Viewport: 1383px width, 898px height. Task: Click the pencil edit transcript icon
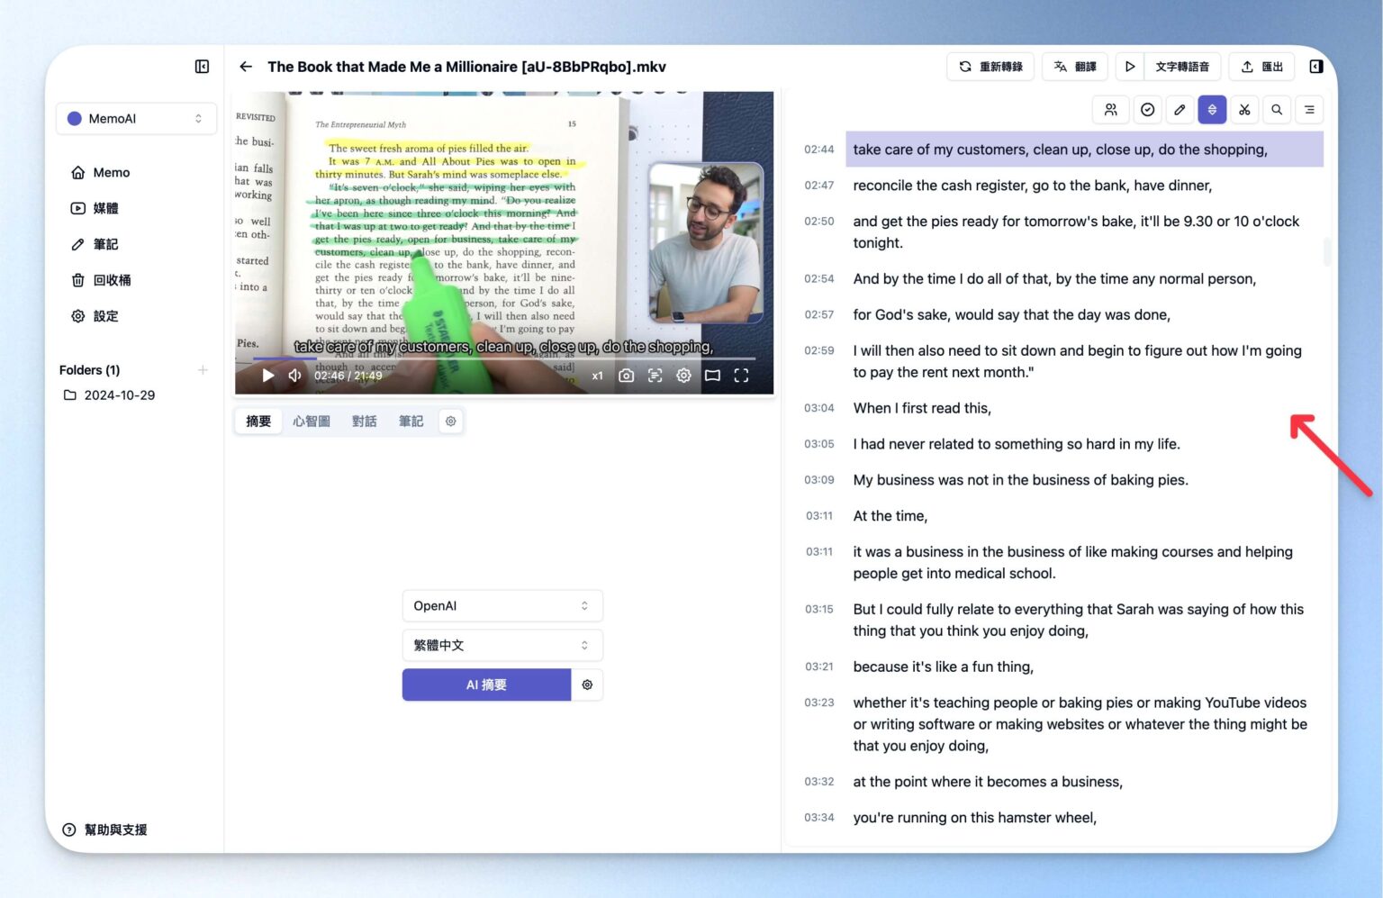click(1180, 110)
